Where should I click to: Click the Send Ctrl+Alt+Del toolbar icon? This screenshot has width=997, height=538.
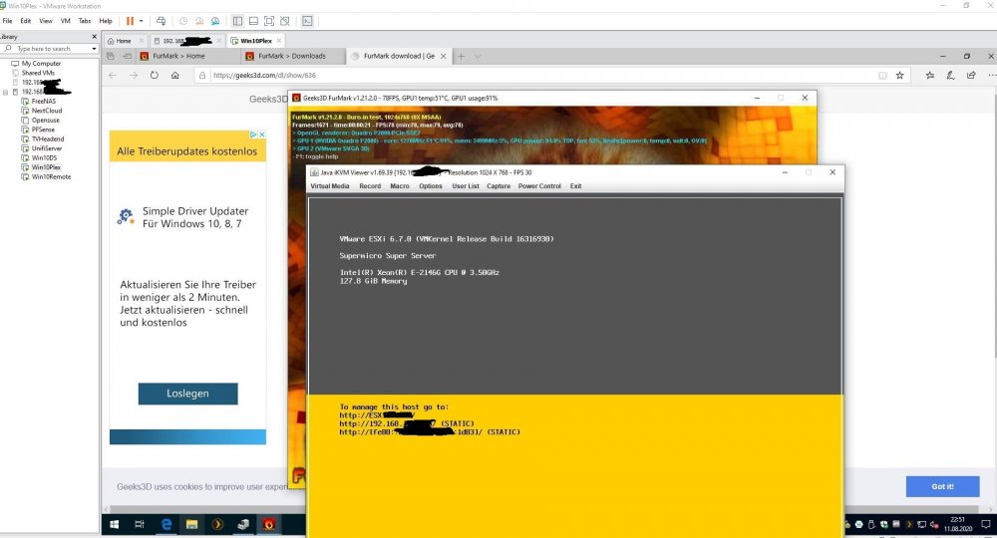pyautogui.click(x=161, y=21)
